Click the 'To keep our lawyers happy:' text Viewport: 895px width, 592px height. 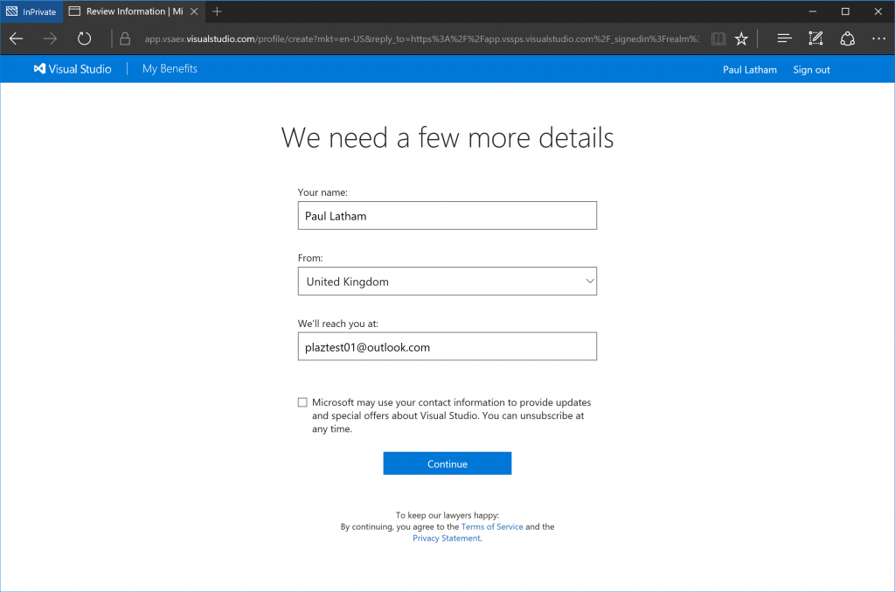(447, 515)
